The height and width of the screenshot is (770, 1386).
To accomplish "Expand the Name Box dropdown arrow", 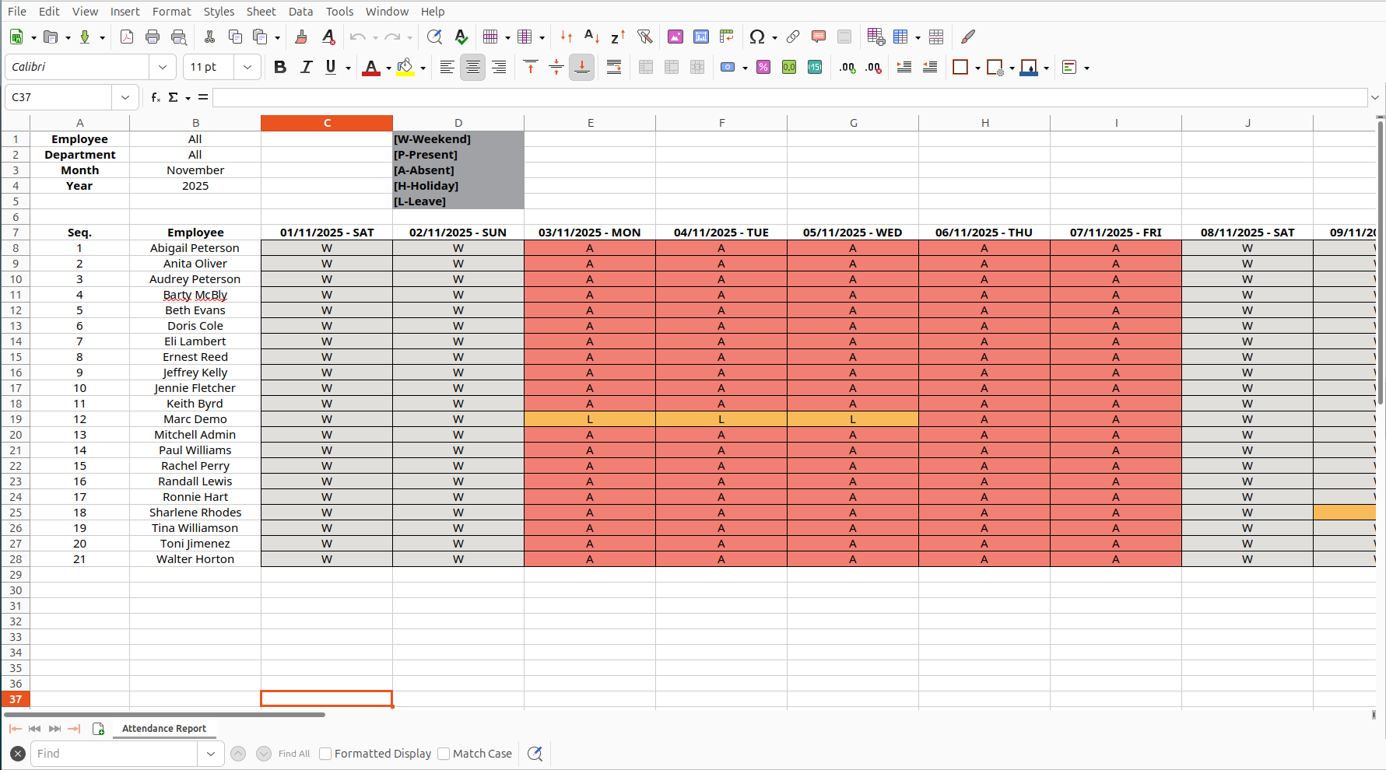I will 125,97.
